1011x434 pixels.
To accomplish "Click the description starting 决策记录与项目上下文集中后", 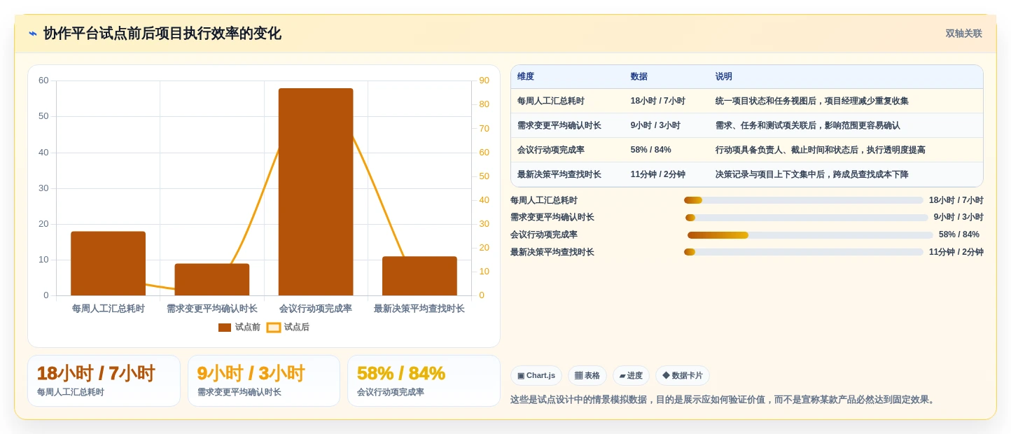I will (812, 174).
